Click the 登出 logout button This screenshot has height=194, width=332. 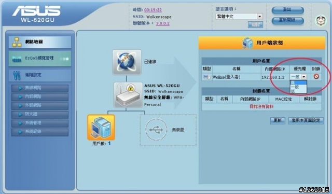click(x=288, y=10)
